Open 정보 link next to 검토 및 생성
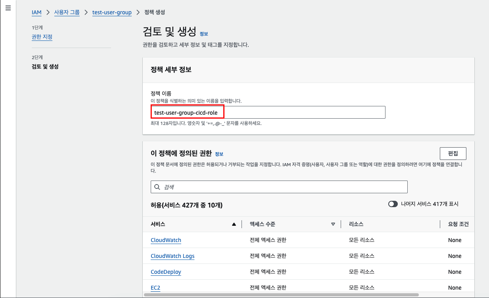This screenshot has height=298, width=489. tap(204, 34)
